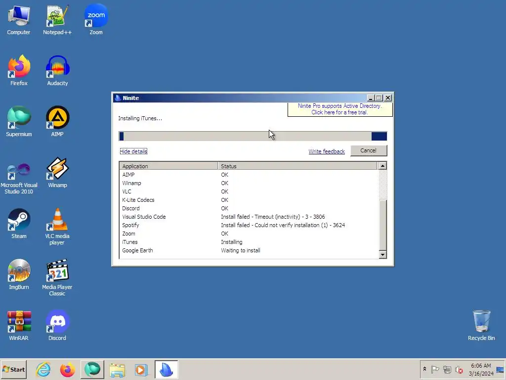The height and width of the screenshot is (380, 506).
Task: Select the WinRAR desktop shortcut
Action: coord(19,326)
